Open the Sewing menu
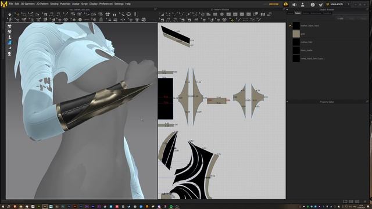Viewport: 372px width, 209px height. pos(54,4)
